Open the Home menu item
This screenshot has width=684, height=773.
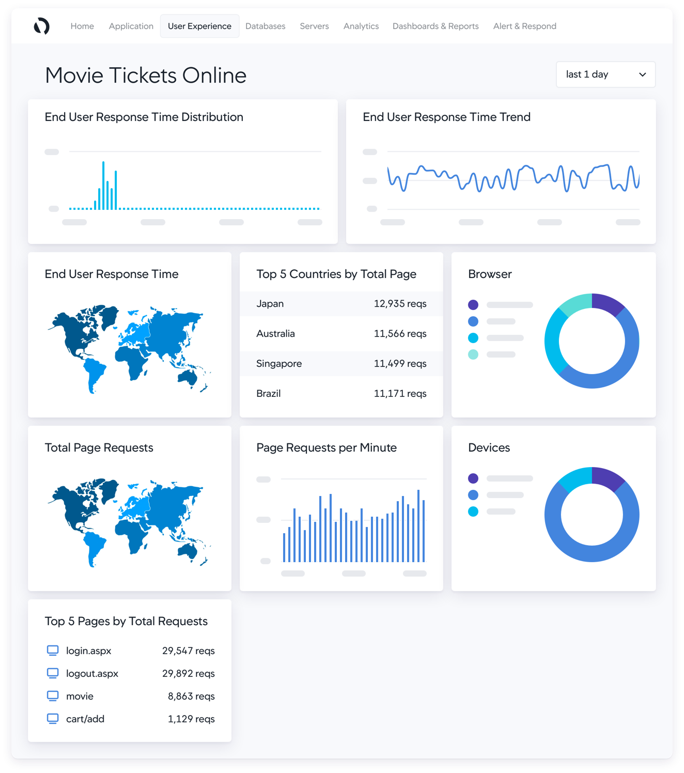[x=82, y=26]
